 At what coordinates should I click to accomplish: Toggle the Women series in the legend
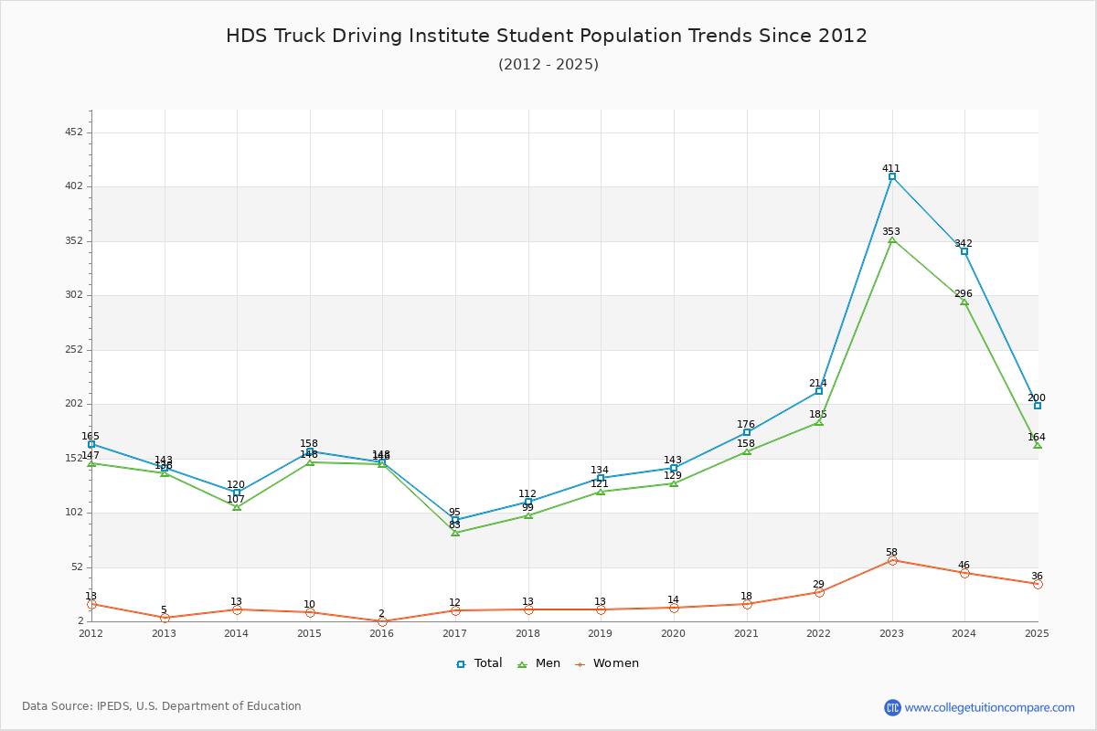pyautogui.click(x=607, y=663)
